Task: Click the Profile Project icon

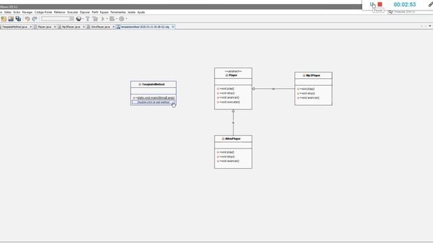Action: point(122,19)
